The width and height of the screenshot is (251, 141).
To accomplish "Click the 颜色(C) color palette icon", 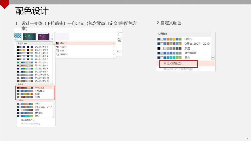I will click(x=57, y=43).
